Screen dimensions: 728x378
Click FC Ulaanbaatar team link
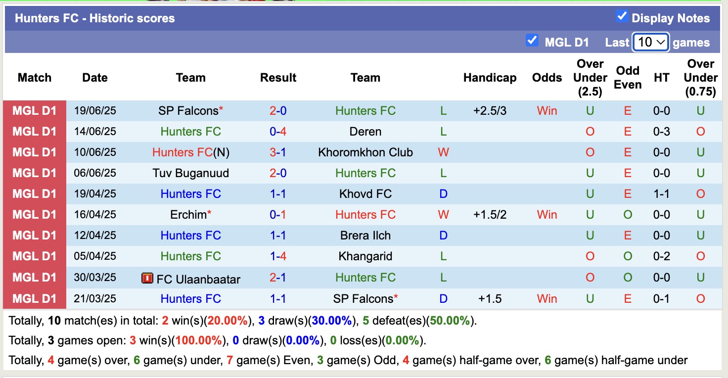tap(198, 279)
